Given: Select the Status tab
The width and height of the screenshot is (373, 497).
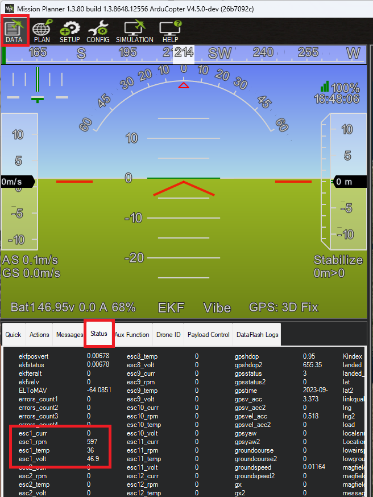Looking at the screenshot, I should point(98,335).
